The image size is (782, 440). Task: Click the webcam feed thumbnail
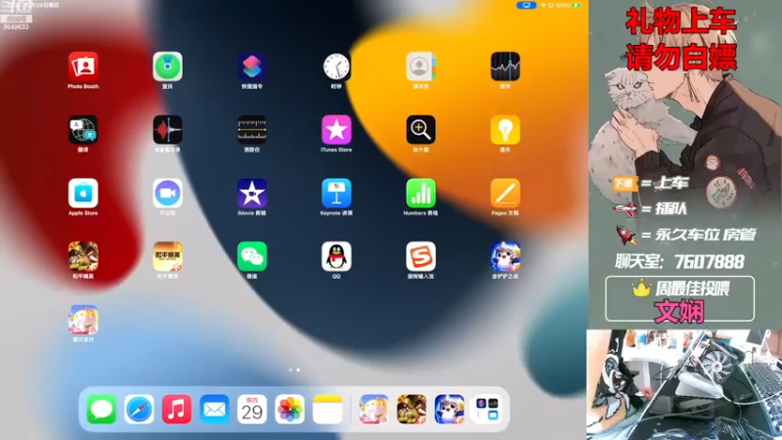point(684,384)
